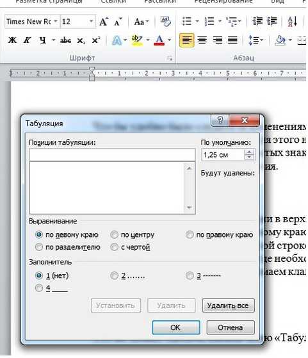Viewport: 308px width, 358px height.
Task: Open the font size dropdown
Action: click(92, 22)
